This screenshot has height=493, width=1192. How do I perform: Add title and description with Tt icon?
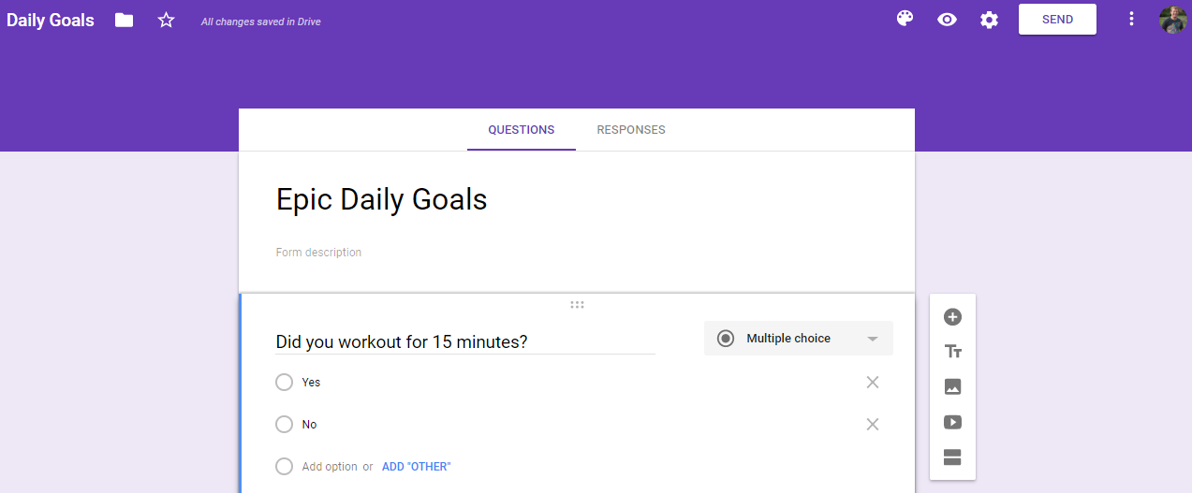pos(952,352)
